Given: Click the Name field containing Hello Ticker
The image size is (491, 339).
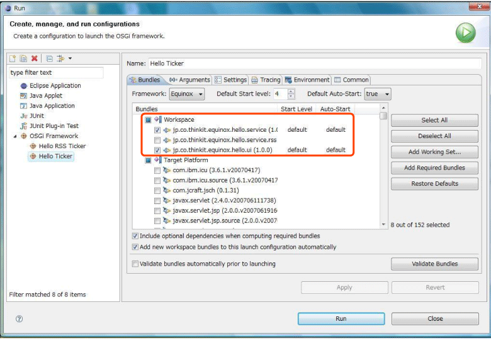Looking at the screenshot, I should pos(315,63).
